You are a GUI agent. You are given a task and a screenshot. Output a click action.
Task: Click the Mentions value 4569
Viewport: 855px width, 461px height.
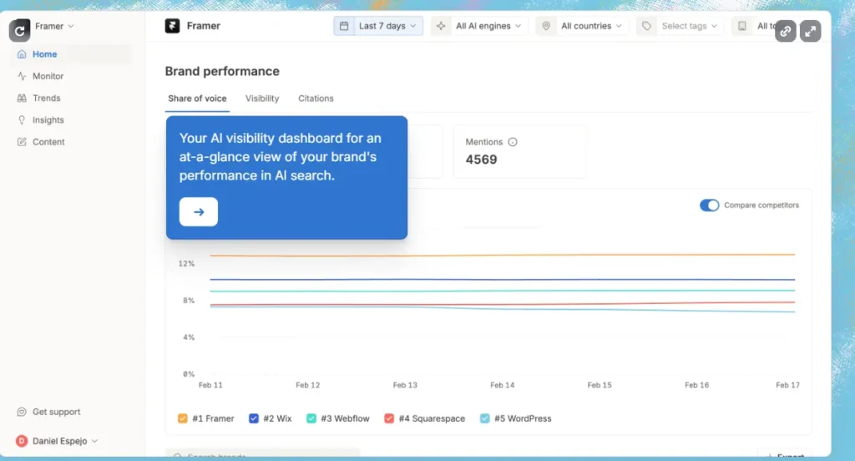point(482,160)
